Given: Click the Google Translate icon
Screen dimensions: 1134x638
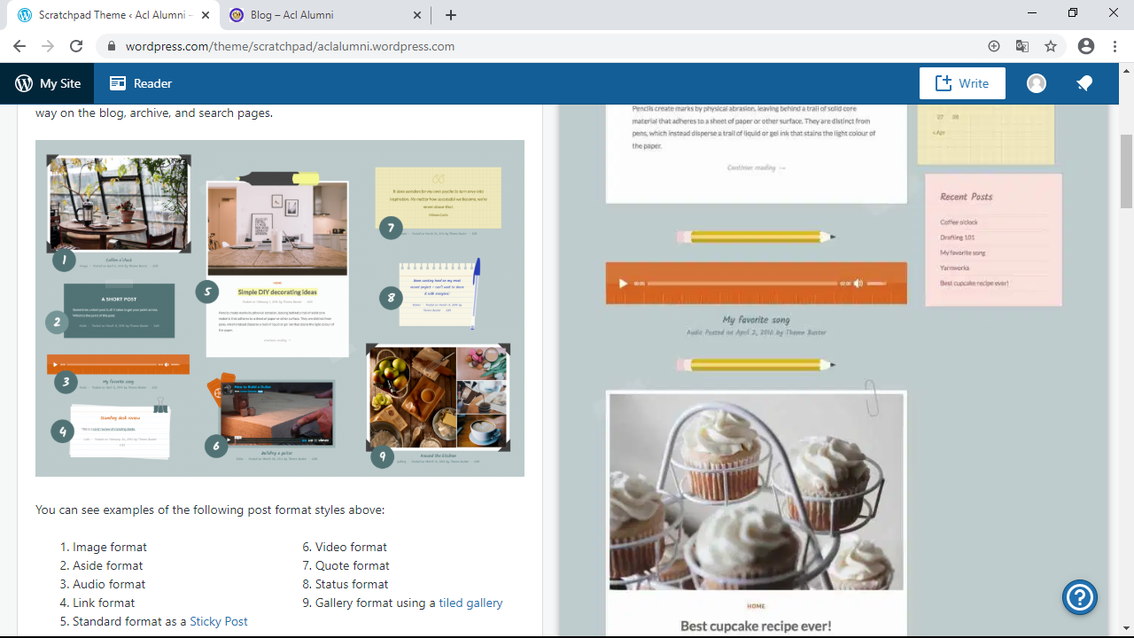Looking at the screenshot, I should (x=1022, y=46).
